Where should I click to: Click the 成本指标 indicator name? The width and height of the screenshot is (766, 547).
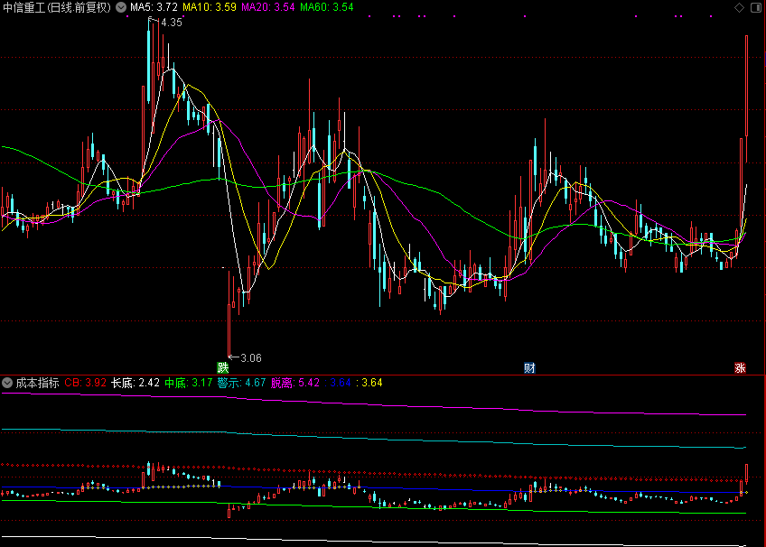click(37, 383)
